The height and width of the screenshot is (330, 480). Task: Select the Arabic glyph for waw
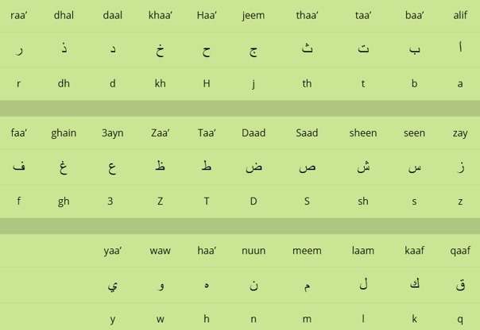pyautogui.click(x=161, y=286)
